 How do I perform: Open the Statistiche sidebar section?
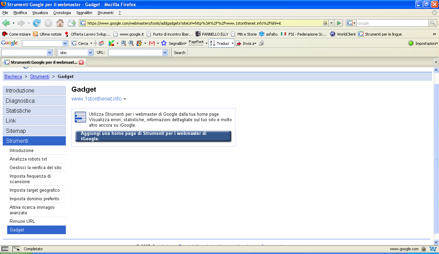pyautogui.click(x=34, y=111)
